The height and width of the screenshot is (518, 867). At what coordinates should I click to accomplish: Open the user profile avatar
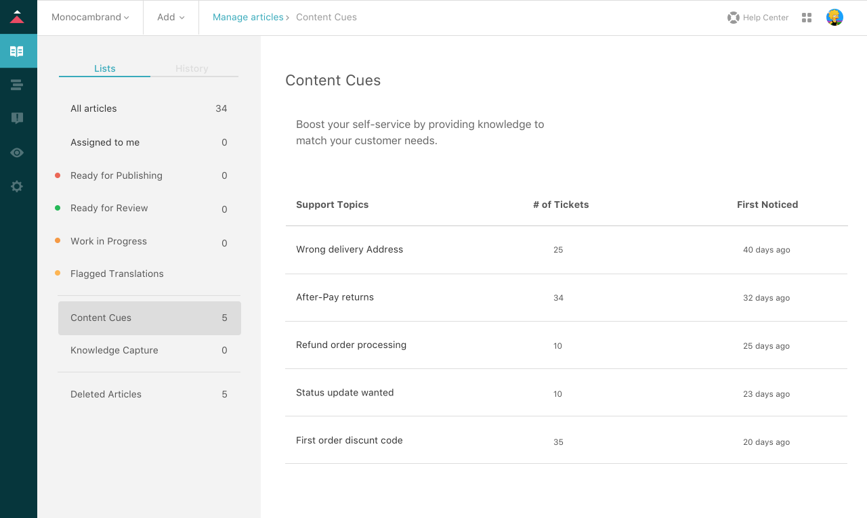(834, 18)
